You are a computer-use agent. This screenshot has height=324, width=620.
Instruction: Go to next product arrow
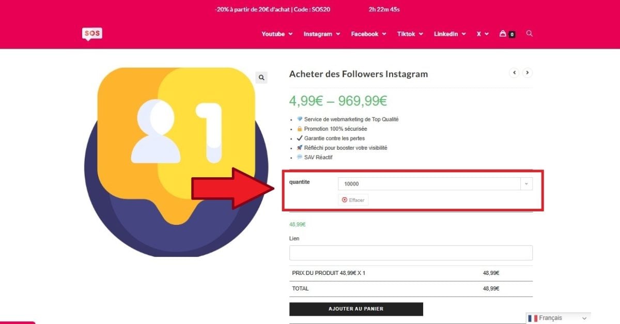coord(527,73)
